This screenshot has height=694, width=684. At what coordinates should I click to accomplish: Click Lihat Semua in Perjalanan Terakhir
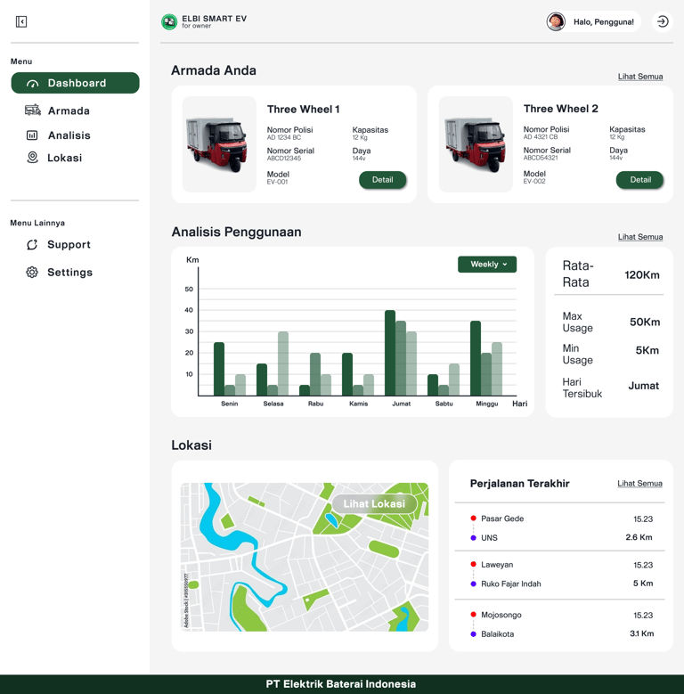pyautogui.click(x=639, y=484)
